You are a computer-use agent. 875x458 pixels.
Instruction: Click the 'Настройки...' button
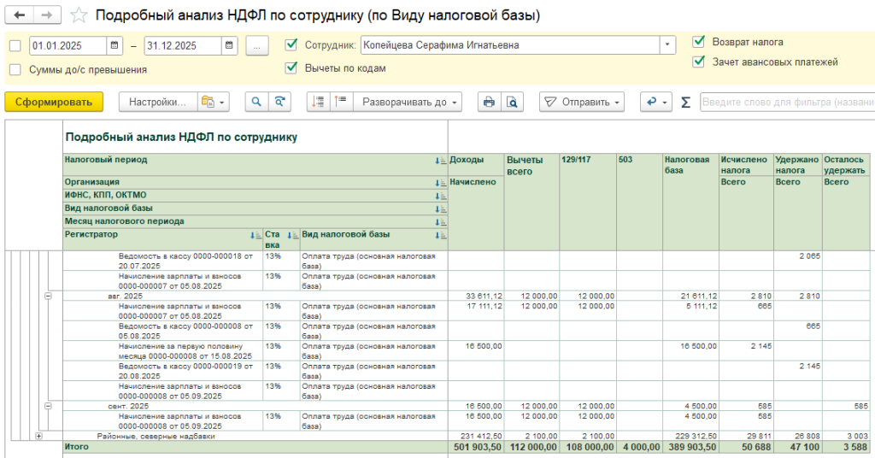(157, 102)
